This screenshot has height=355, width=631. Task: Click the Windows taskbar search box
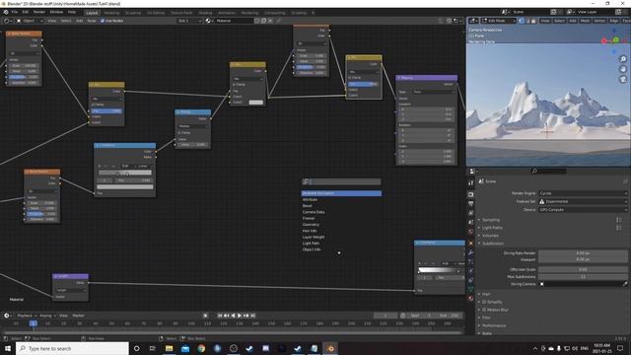click(x=72, y=348)
